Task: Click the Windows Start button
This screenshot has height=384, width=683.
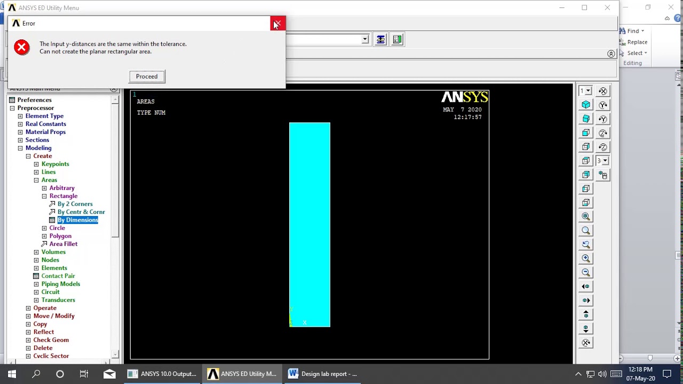Action: pyautogui.click(x=12, y=374)
